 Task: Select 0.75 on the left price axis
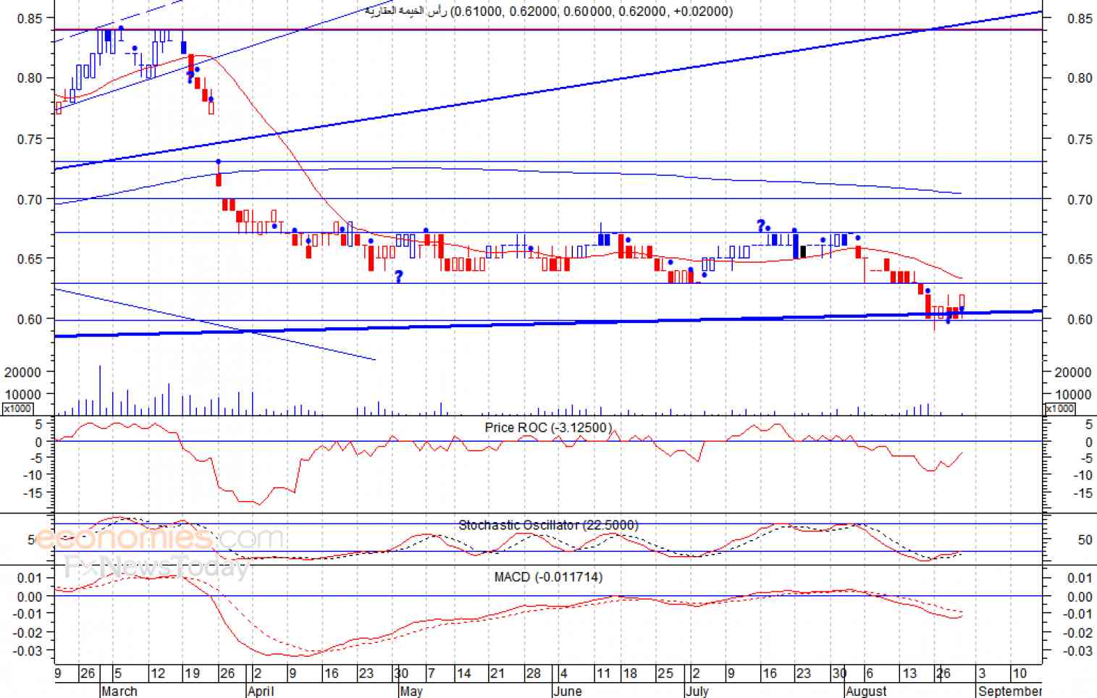[30, 139]
